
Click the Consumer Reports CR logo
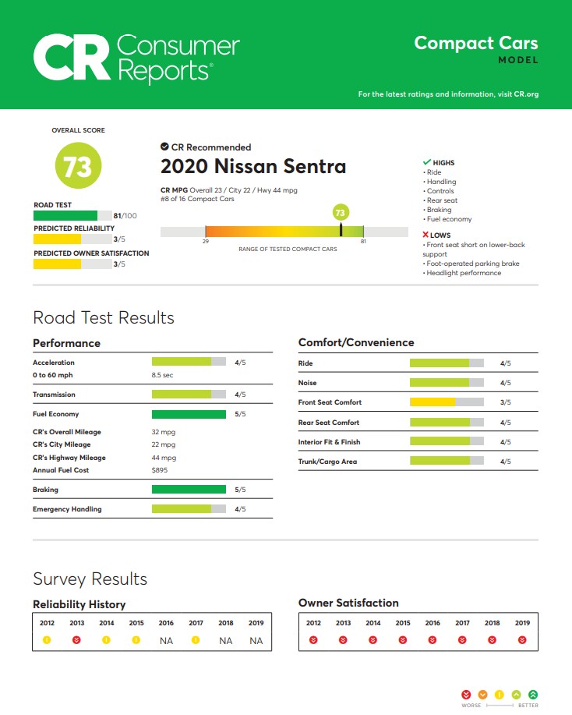tap(136, 58)
